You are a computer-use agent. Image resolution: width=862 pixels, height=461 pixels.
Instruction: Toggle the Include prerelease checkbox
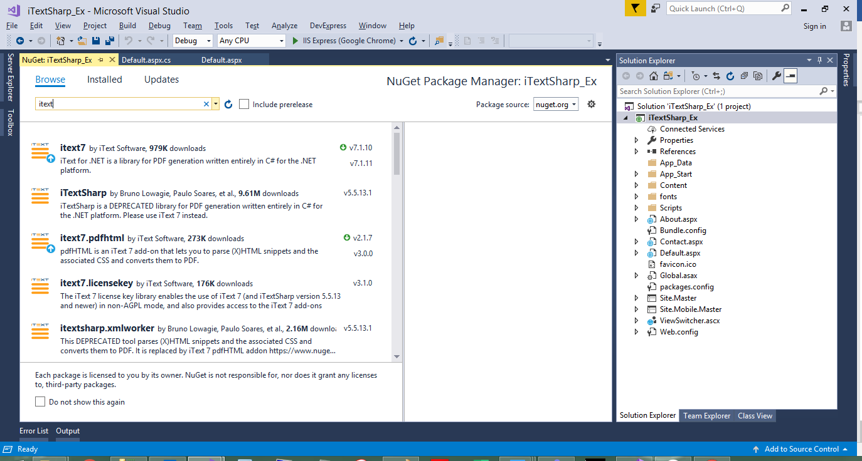click(x=244, y=104)
